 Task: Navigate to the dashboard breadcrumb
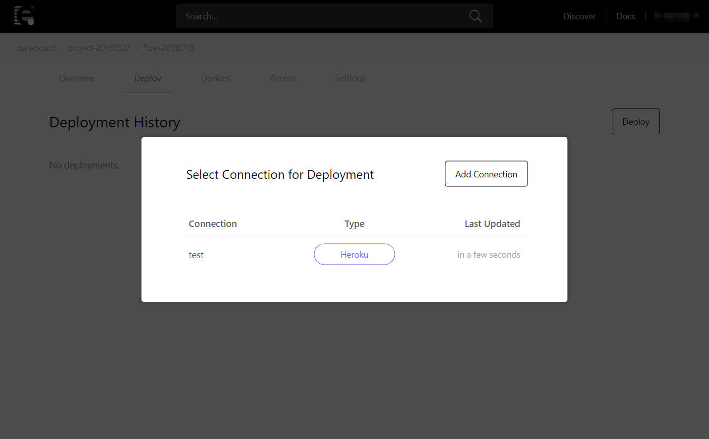pos(36,48)
